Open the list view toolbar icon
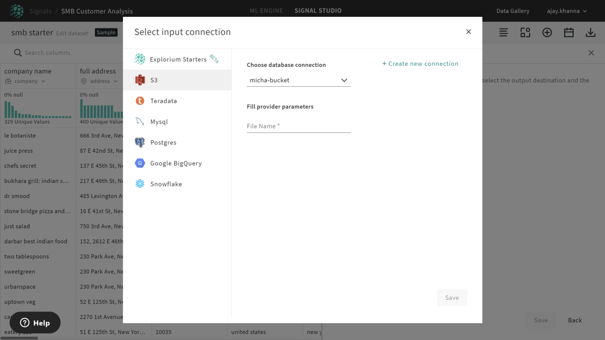 pyautogui.click(x=503, y=33)
